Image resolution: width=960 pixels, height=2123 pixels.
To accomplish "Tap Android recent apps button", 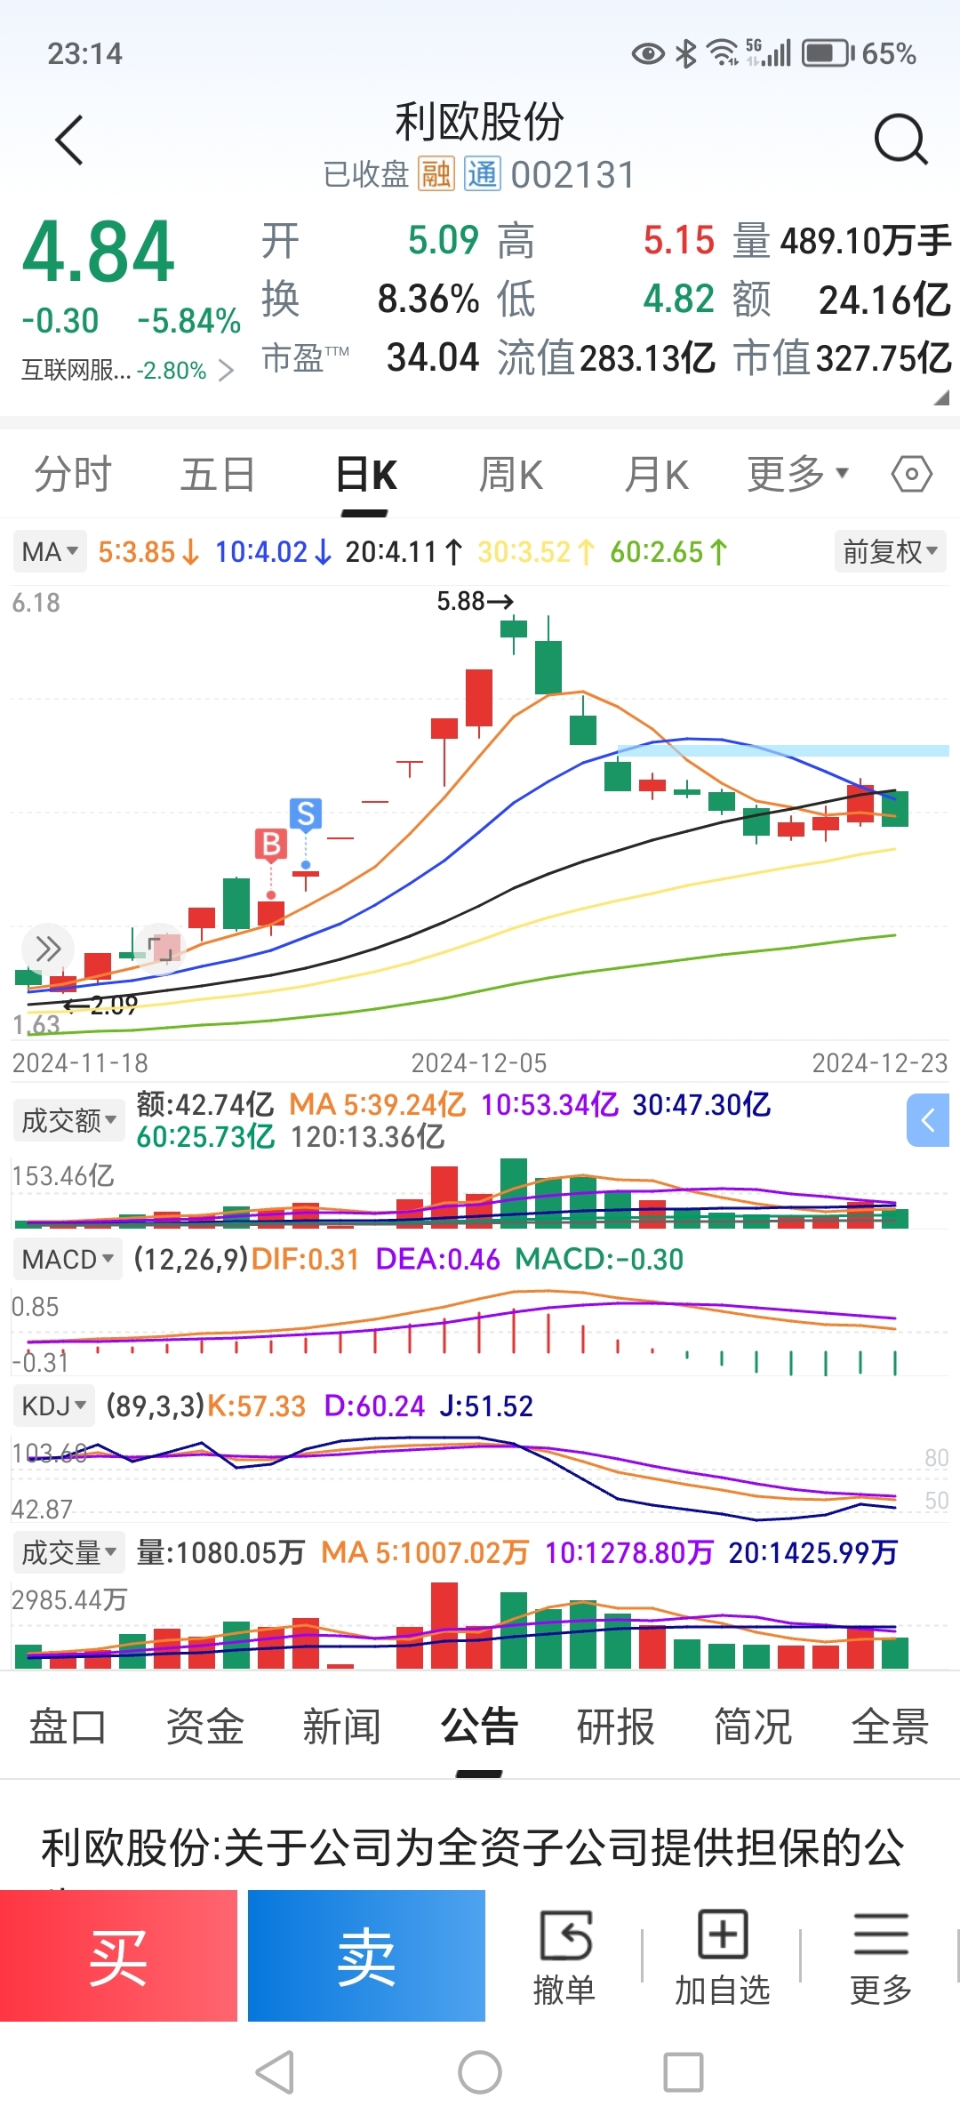I will pyautogui.click(x=684, y=2073).
